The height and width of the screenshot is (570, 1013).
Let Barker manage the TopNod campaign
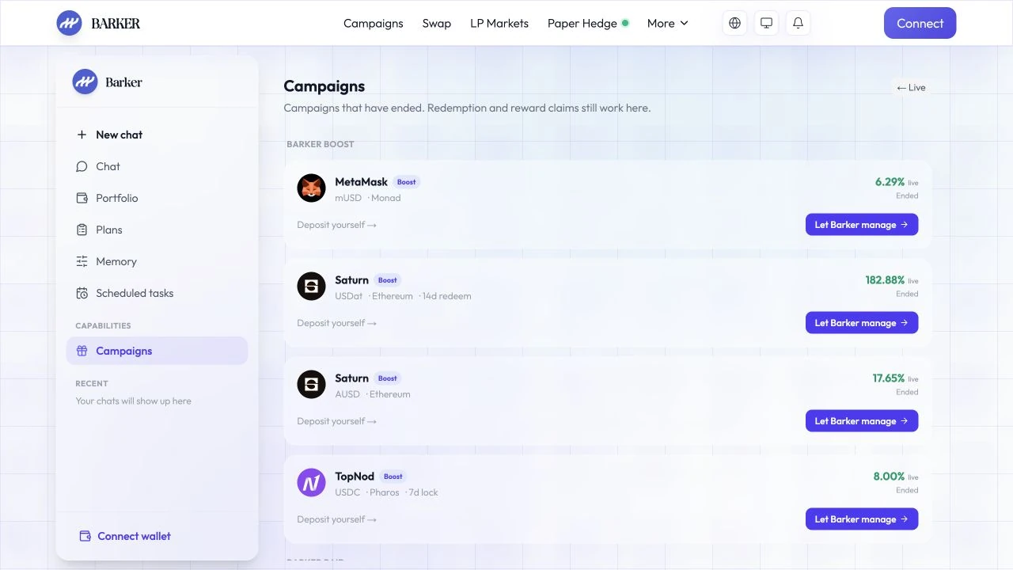pos(862,519)
